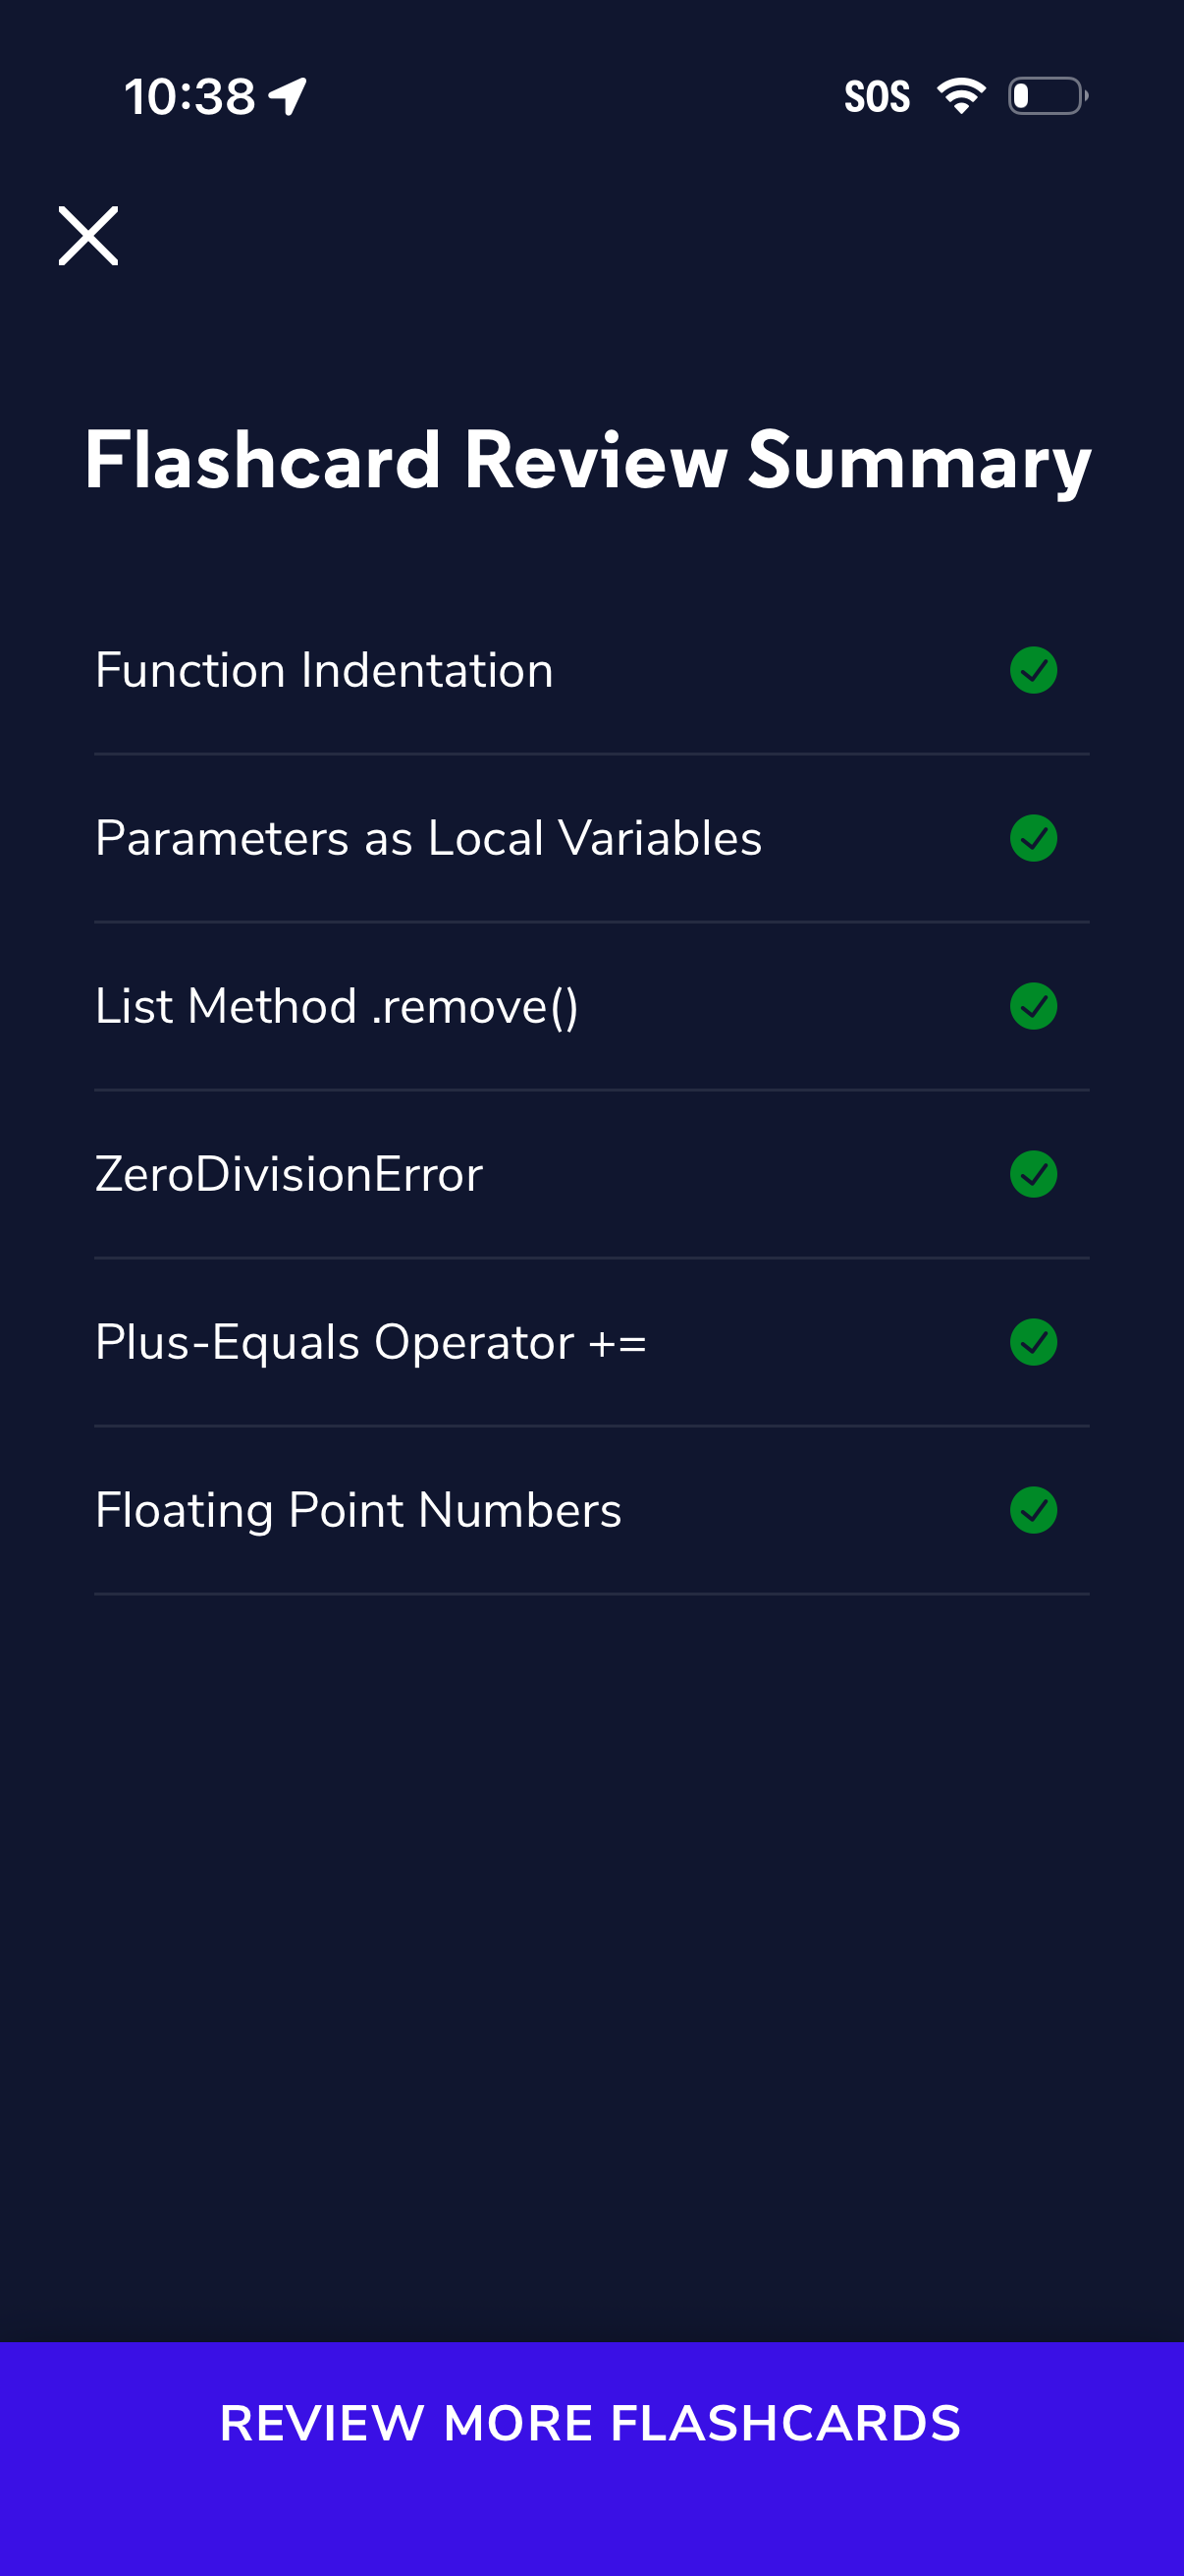
Task: Click the green checkmark beside Function Indentation
Action: click(1034, 670)
